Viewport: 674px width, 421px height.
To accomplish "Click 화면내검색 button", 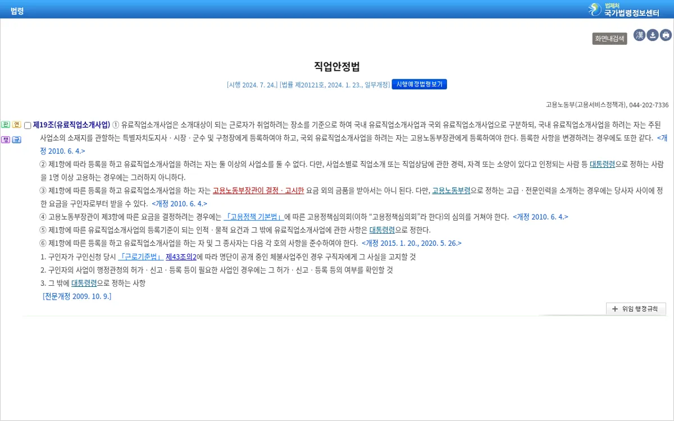I will tap(609, 39).
